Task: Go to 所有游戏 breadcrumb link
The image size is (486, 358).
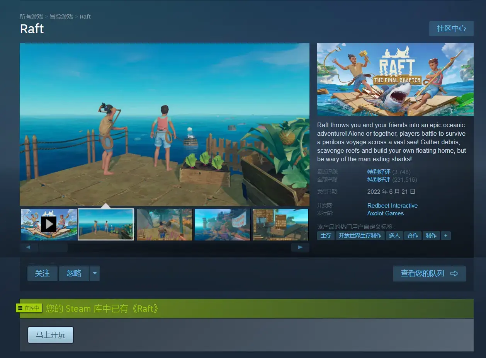Action: pyautogui.click(x=31, y=17)
